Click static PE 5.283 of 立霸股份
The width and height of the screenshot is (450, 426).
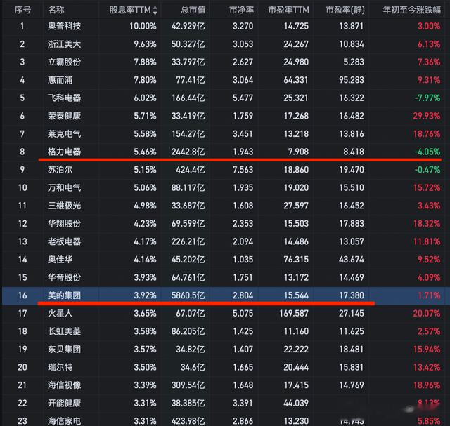[x=354, y=62]
